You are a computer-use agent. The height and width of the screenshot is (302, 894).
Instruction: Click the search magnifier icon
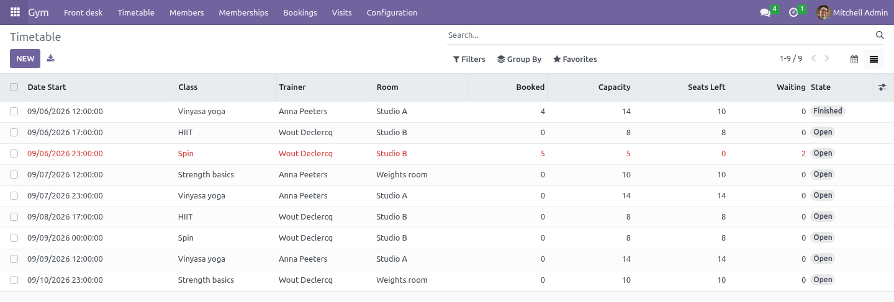(880, 35)
